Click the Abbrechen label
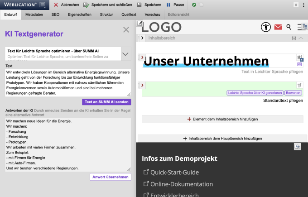This screenshot has height=197, width=308. [x=70, y=5]
